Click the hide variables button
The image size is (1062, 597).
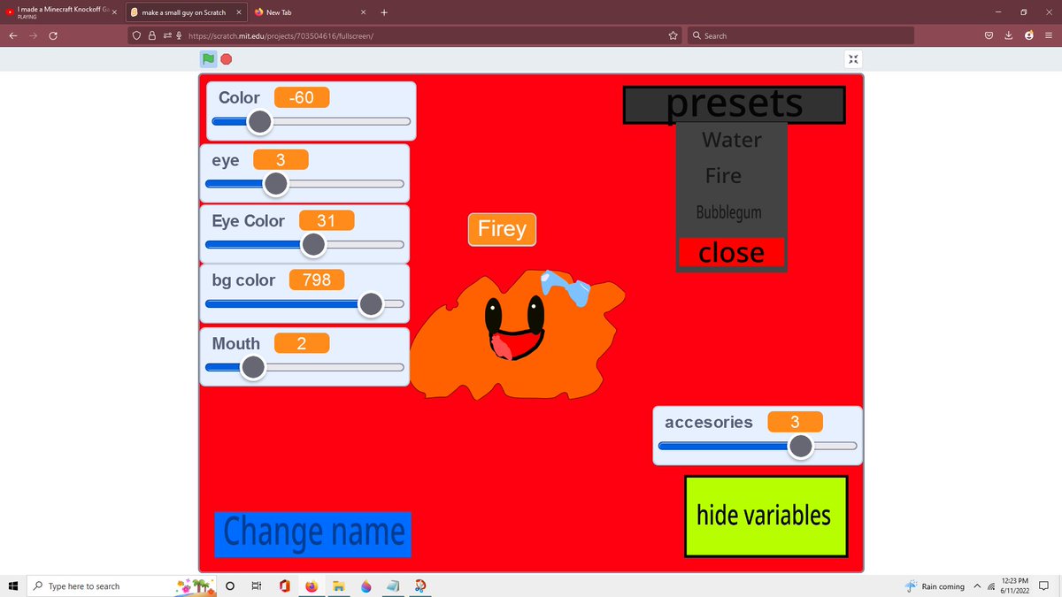[766, 516]
